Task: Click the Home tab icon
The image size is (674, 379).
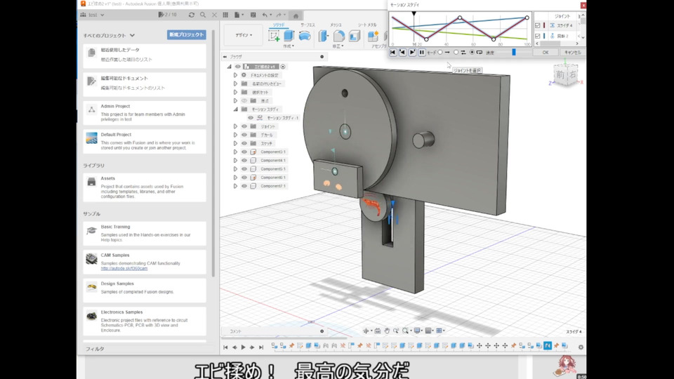Action: click(296, 15)
